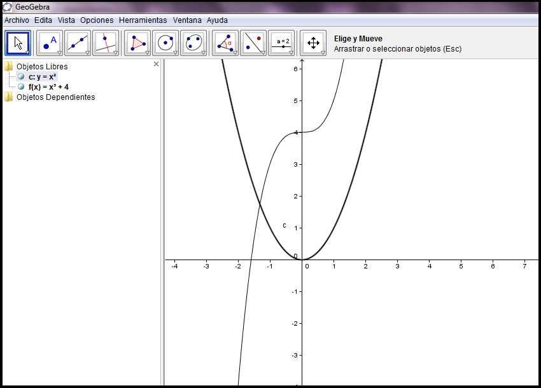The image size is (541, 388).
Task: Open the Herramientas menu
Action: [143, 20]
